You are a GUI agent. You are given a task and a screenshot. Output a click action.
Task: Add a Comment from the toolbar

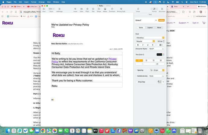pos(112,9)
